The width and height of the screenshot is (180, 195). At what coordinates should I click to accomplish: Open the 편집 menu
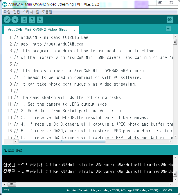coord(17,12)
